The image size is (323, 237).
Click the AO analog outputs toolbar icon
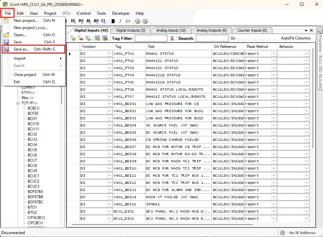[x=96, y=21]
